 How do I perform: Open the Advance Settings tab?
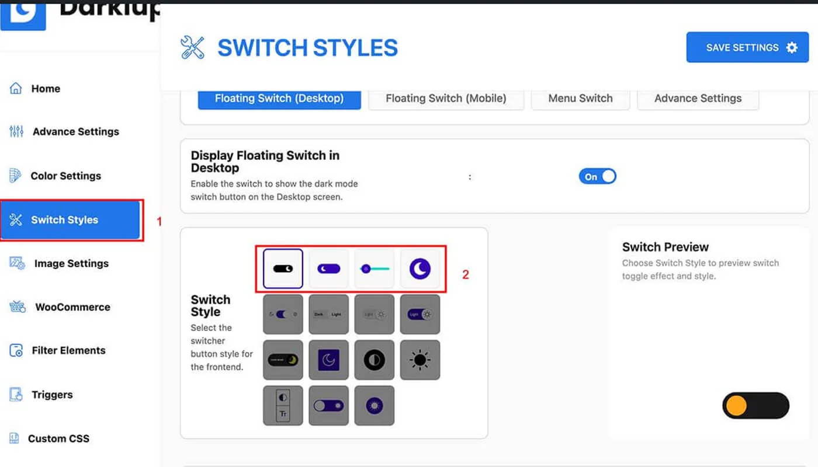[698, 99]
